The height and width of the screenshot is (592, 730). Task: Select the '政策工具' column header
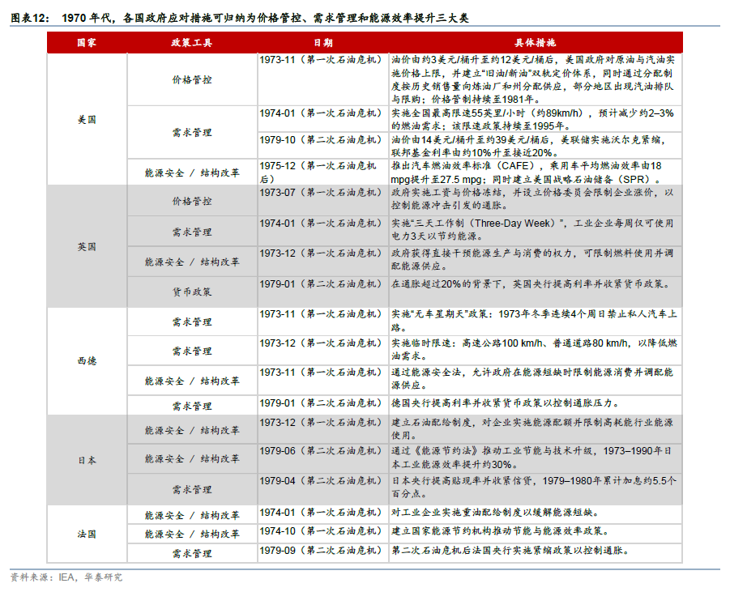192,41
